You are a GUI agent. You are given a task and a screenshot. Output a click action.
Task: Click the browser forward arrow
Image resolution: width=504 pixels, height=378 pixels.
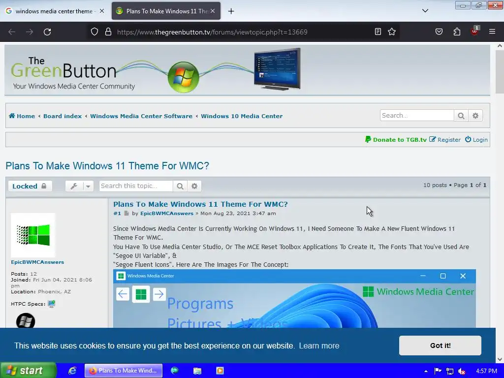[30, 32]
